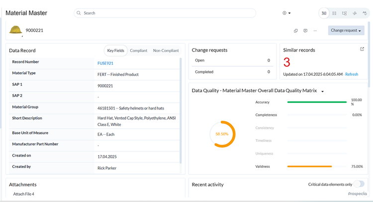Refresh the similar records count

tap(352, 74)
